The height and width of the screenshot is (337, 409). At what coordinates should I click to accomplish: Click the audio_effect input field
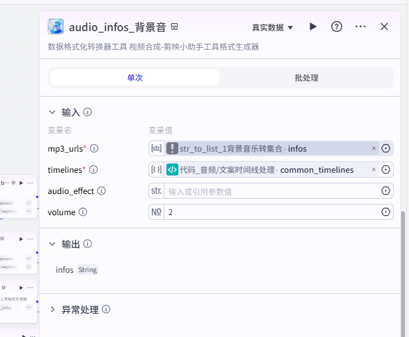[271, 191]
